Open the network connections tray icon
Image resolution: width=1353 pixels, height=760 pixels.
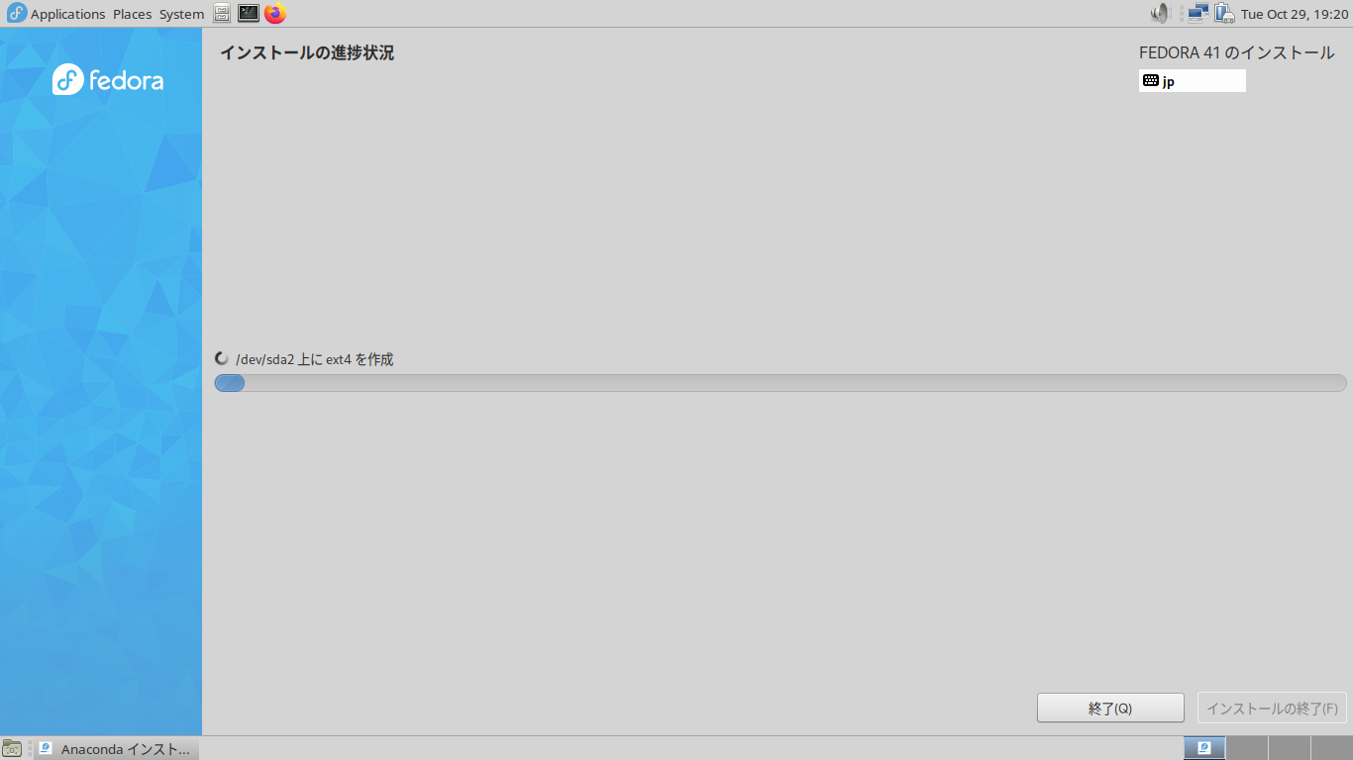(1198, 13)
